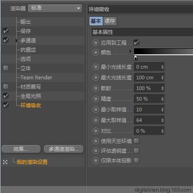
Task: Select the 我的渲染设置 preset
Action: click(32, 162)
